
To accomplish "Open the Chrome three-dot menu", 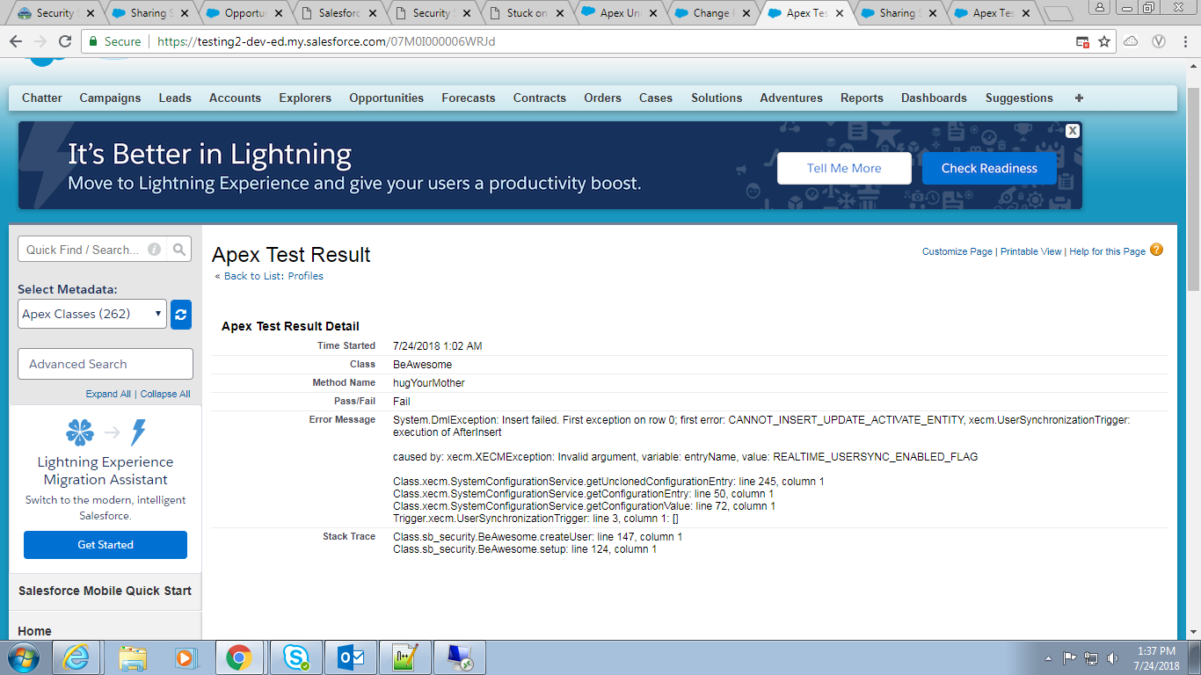I will point(1183,41).
